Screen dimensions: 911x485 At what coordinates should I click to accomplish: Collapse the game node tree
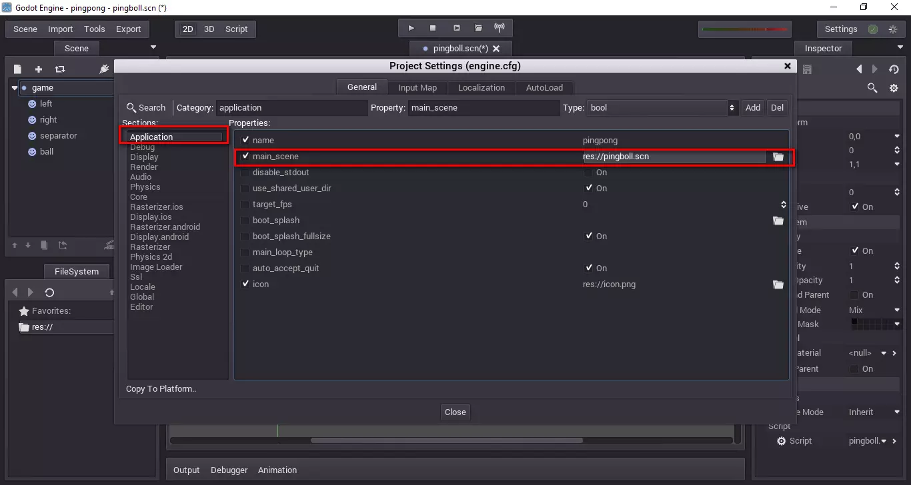pos(15,88)
